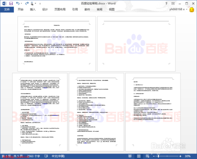Click language indicator 中文(中国)
The width and height of the screenshot is (197, 159).
(58, 156)
